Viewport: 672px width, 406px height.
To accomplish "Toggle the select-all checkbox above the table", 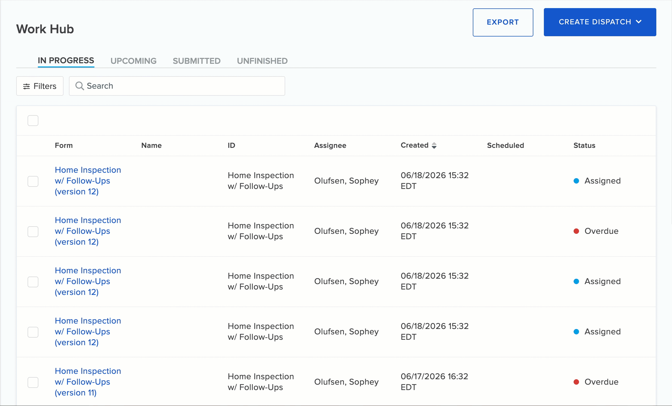I will pyautogui.click(x=33, y=121).
